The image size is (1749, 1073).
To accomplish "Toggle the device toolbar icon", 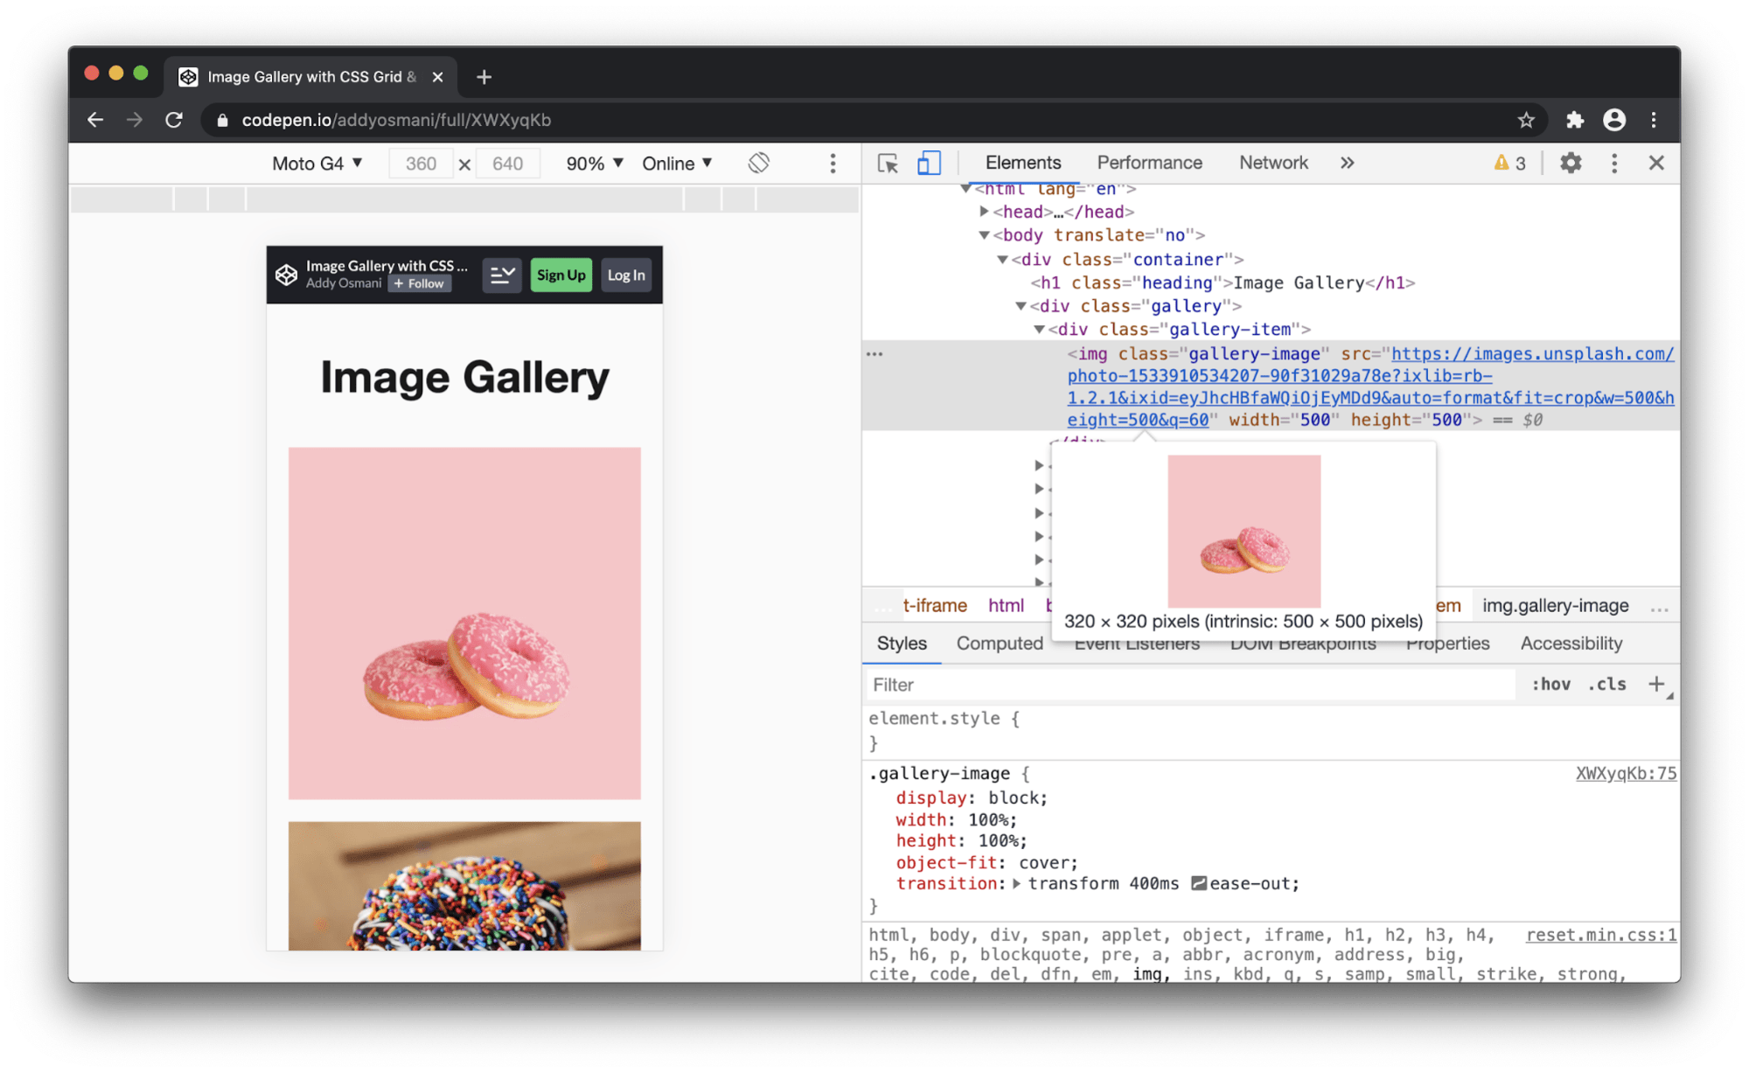I will pos(929,164).
